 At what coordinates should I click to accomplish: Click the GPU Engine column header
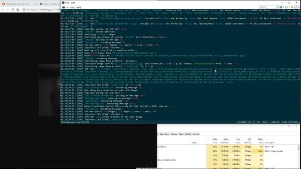coord(269,143)
